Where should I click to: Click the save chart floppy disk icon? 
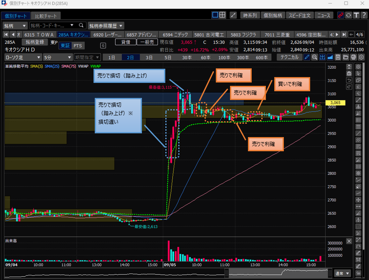[338, 57]
